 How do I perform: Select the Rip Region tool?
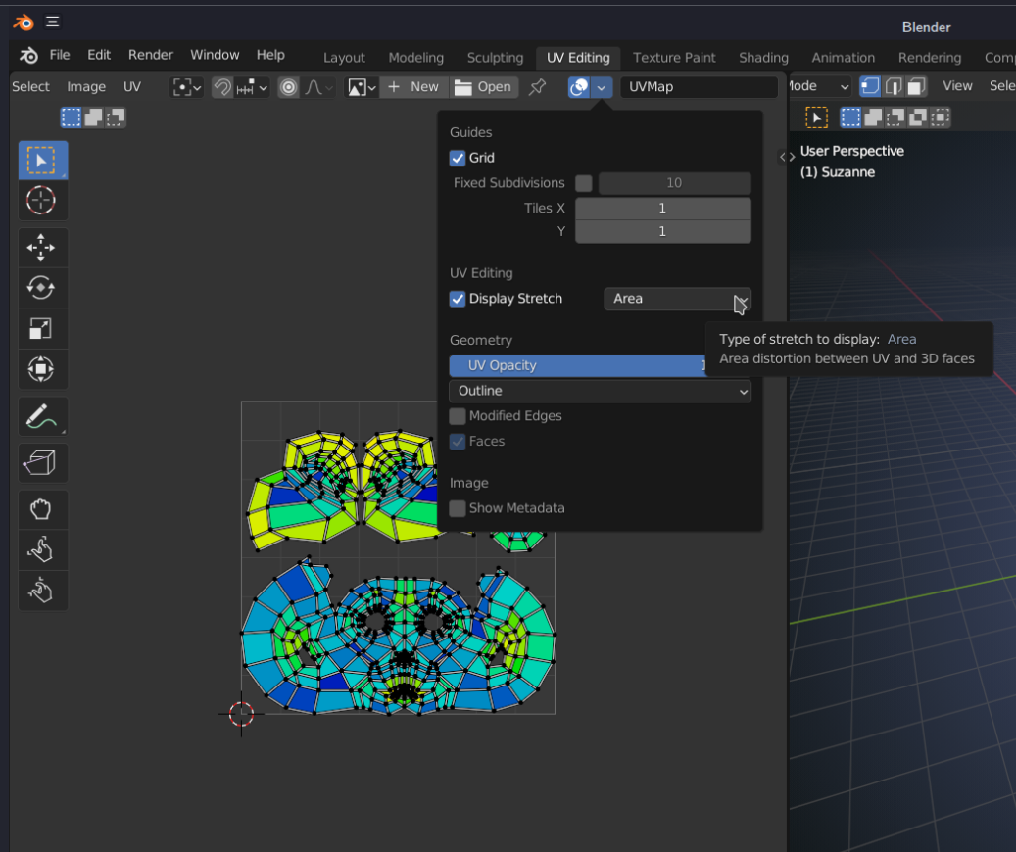click(x=43, y=462)
